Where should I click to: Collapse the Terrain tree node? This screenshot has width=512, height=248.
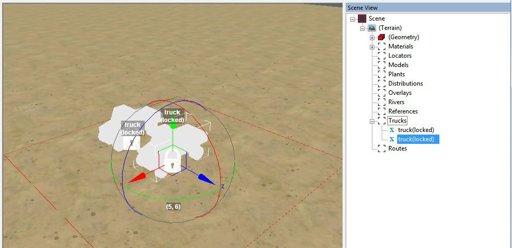pos(362,28)
